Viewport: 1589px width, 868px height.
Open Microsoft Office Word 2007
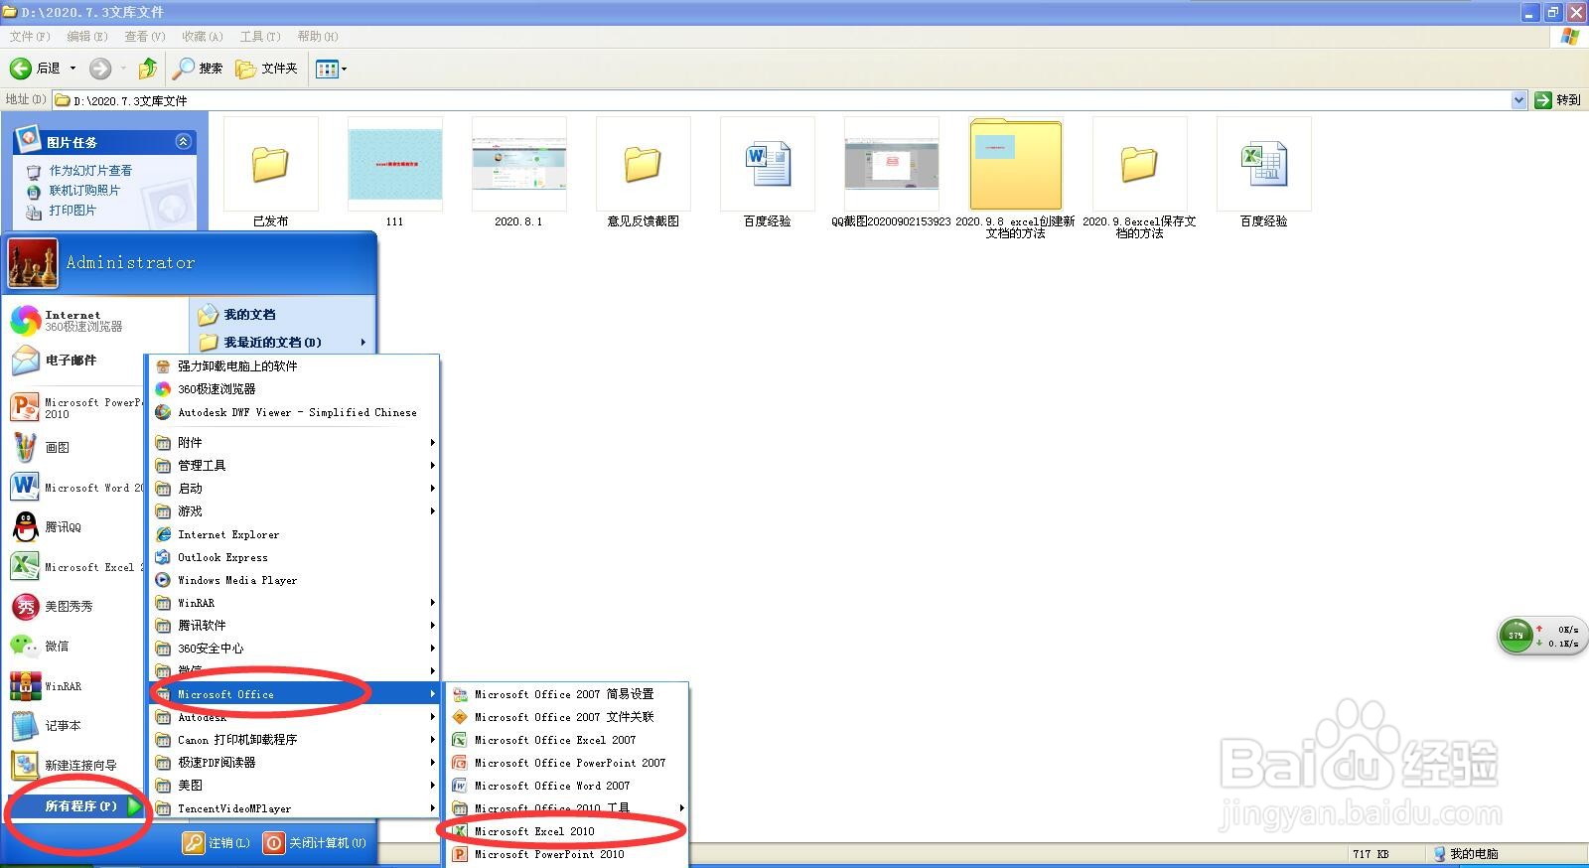click(x=567, y=786)
